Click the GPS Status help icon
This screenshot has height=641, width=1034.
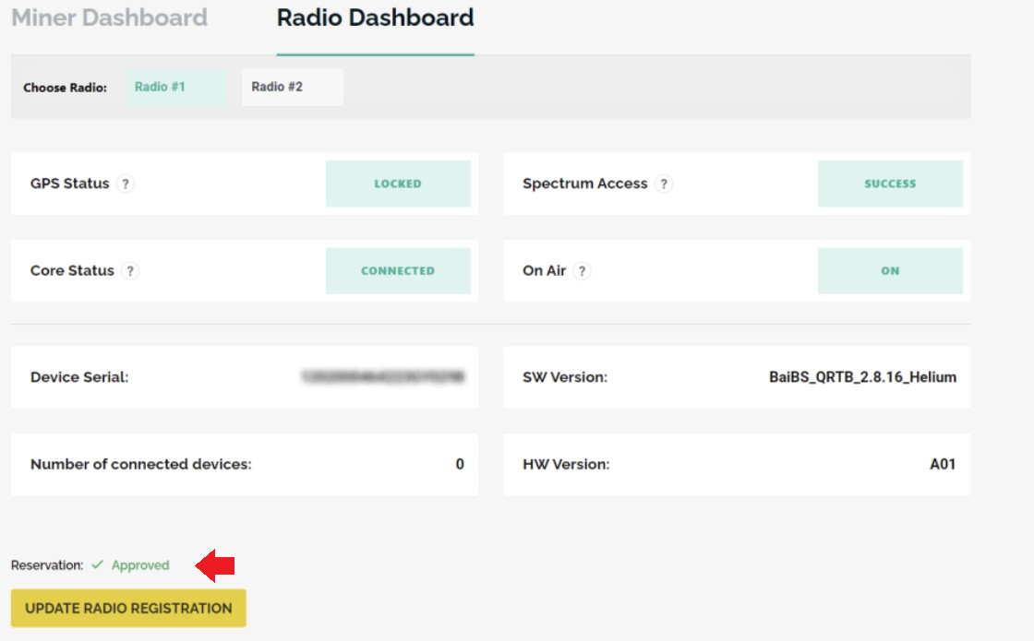click(126, 184)
